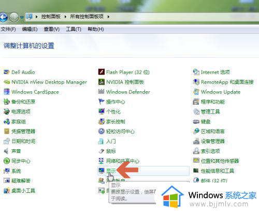Open the 网络和共享中心 network sharing link
The height and width of the screenshot is (211, 259).
(x=123, y=161)
